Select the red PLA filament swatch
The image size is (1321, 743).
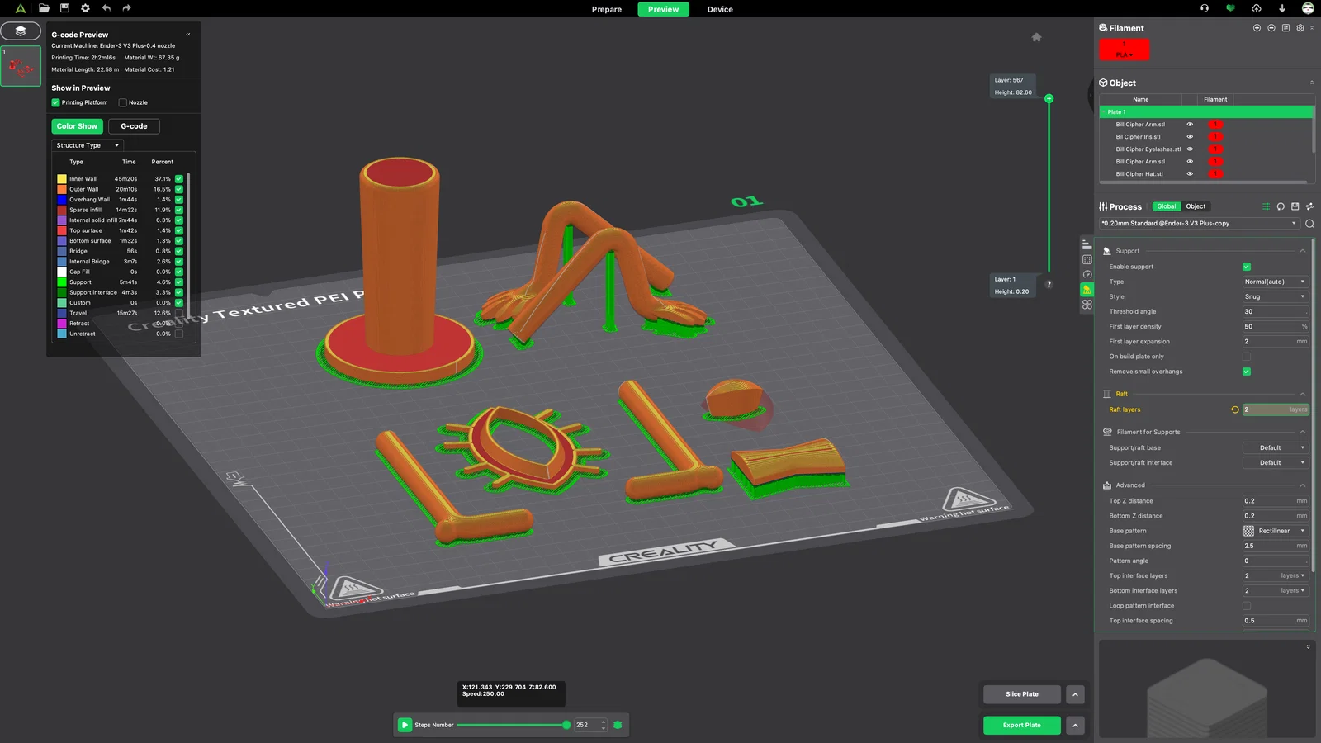coord(1124,50)
